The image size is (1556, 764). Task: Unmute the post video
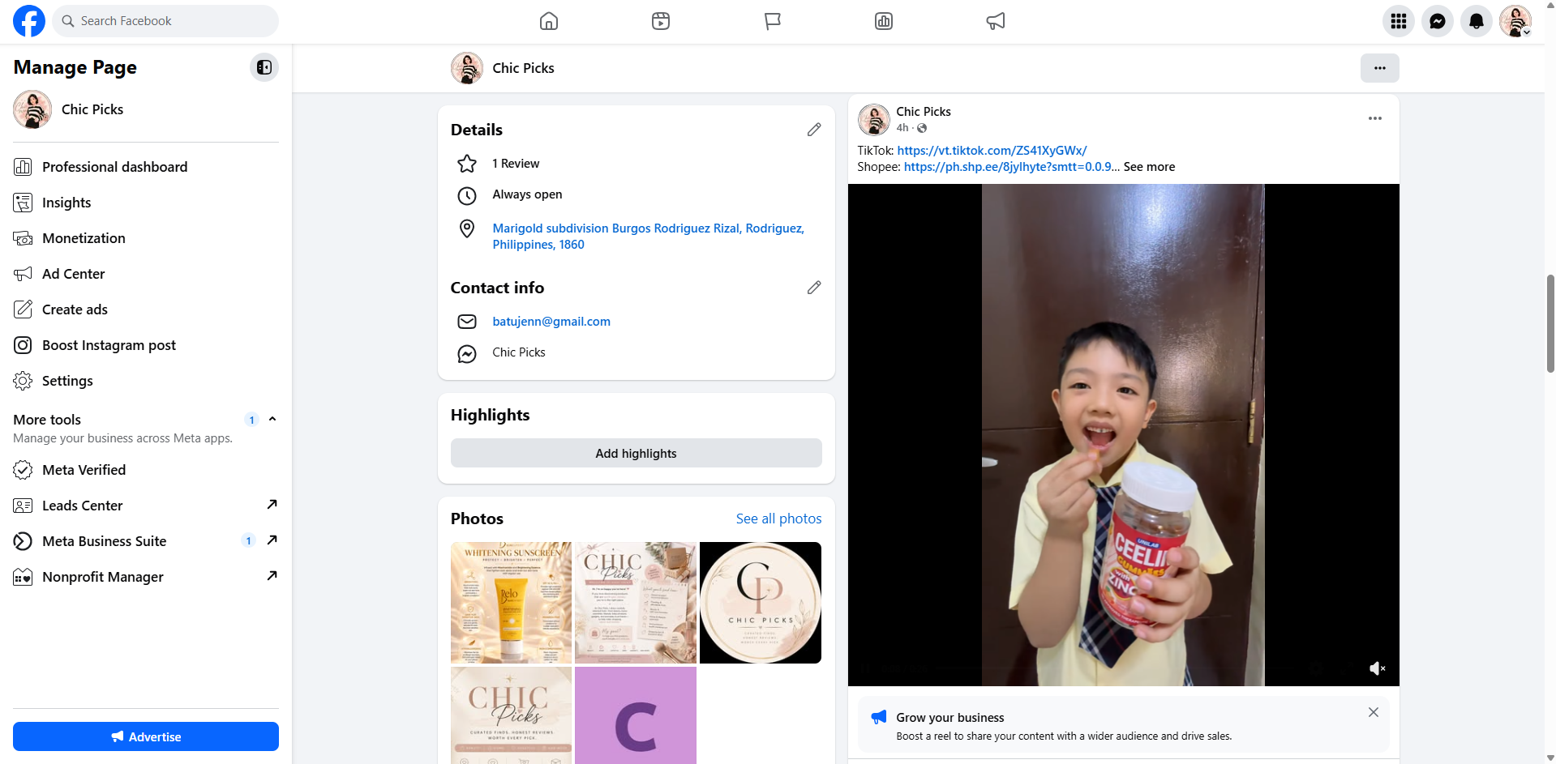pyautogui.click(x=1377, y=668)
